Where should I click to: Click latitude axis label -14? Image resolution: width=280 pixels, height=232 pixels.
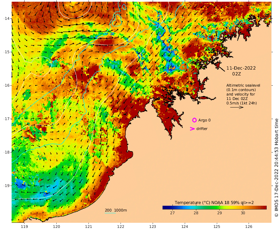point(7,18)
